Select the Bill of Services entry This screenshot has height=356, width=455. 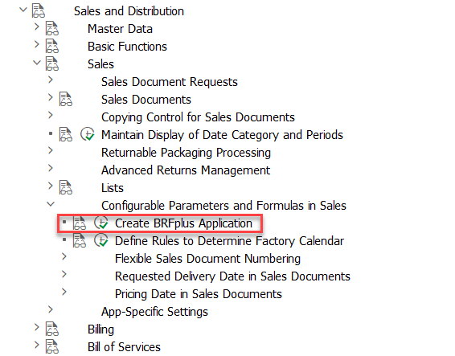124,347
